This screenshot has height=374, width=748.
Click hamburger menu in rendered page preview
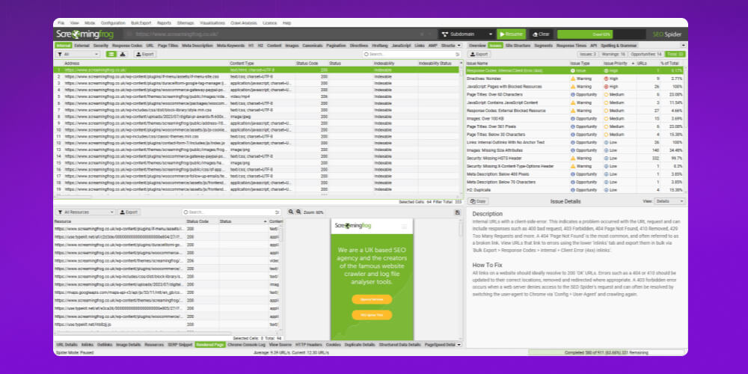404,226
